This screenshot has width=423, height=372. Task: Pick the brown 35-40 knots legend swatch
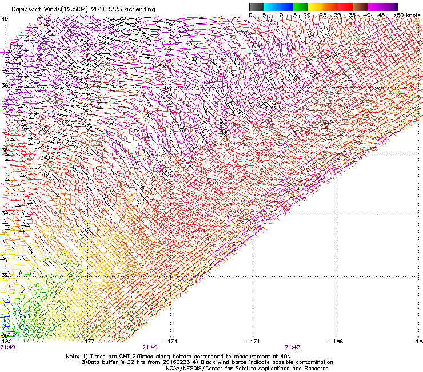pyautogui.click(x=360, y=7)
